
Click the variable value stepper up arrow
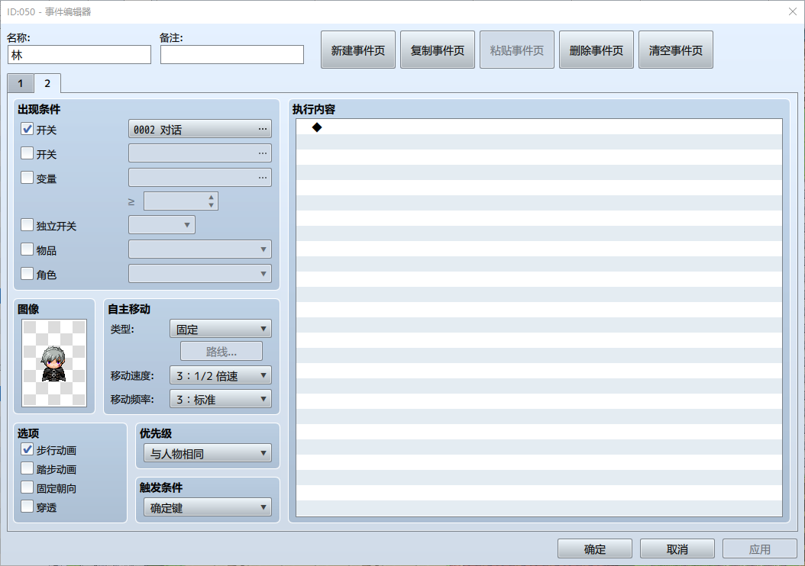coord(211,198)
